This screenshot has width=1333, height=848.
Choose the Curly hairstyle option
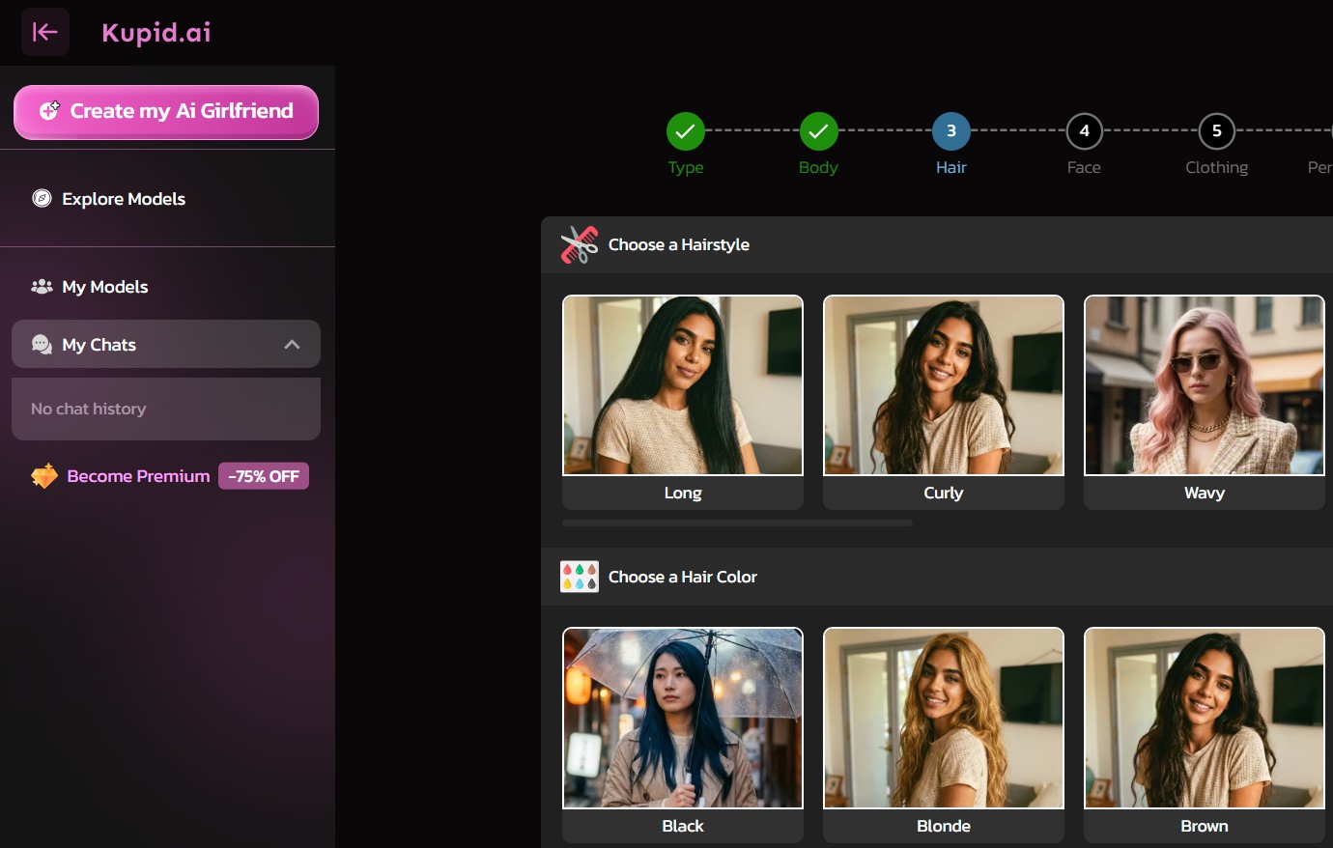coord(943,403)
